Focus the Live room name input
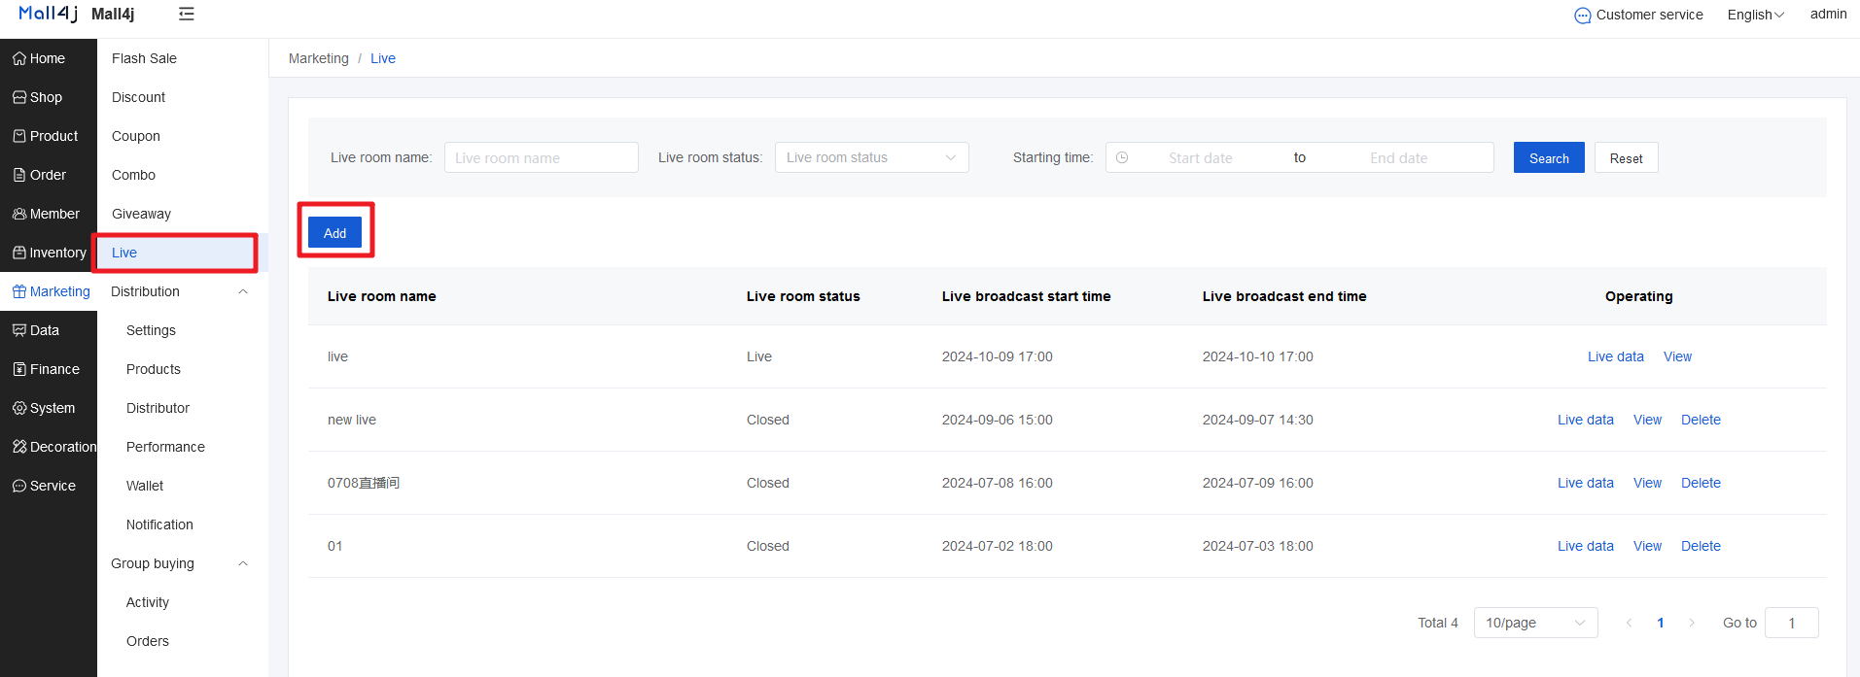This screenshot has width=1860, height=677. click(x=542, y=157)
